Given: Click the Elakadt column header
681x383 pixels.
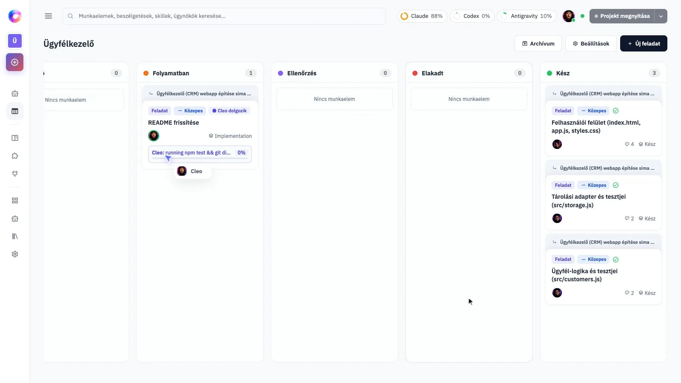Looking at the screenshot, I should tap(469, 73).
